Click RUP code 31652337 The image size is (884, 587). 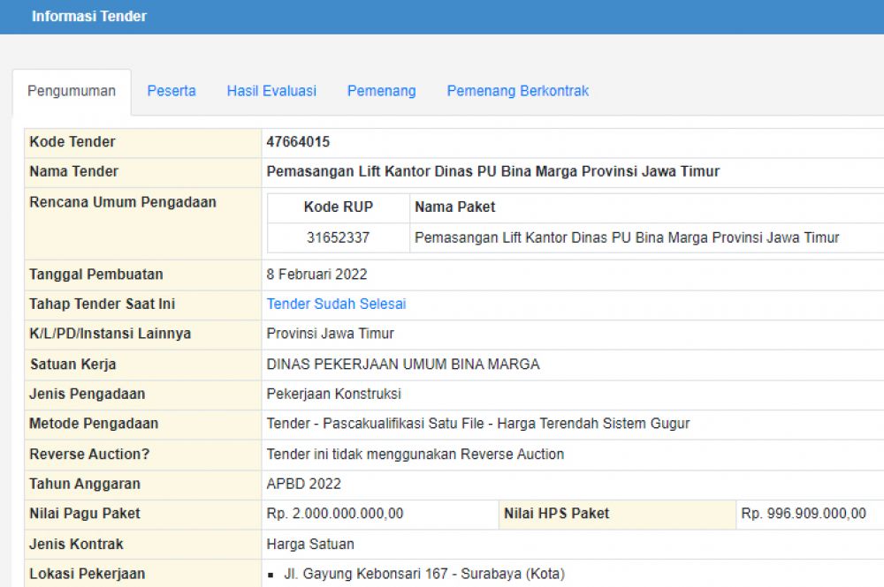pos(339,237)
